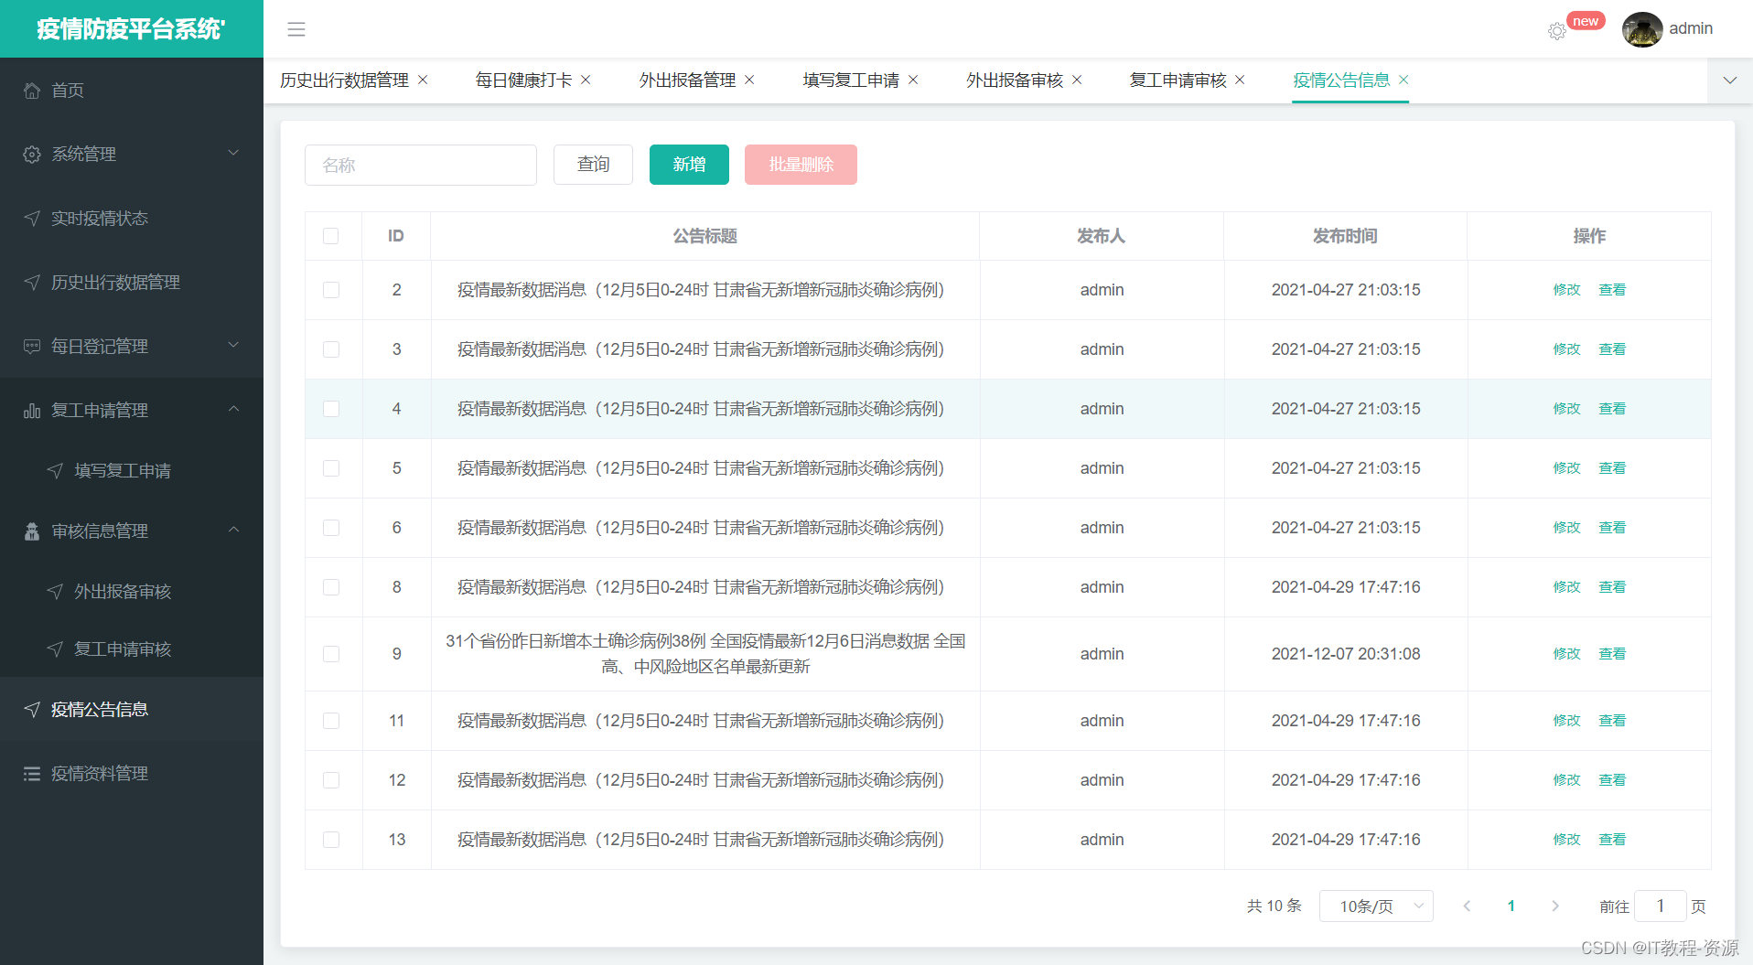Open 填写复工申请 under 复工申请管理

[122, 470]
